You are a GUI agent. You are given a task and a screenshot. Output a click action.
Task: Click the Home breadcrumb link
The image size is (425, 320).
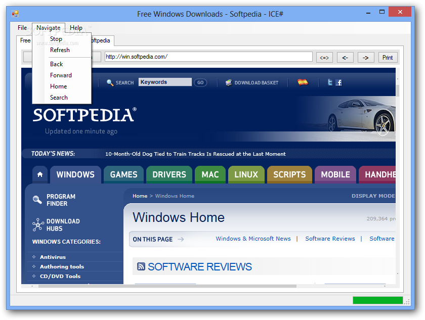click(140, 196)
